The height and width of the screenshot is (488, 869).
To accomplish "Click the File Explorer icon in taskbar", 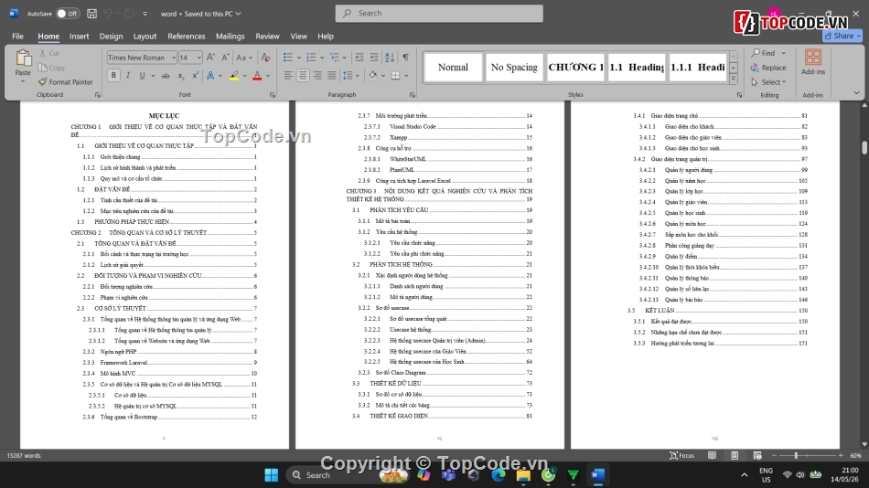I will (523, 474).
